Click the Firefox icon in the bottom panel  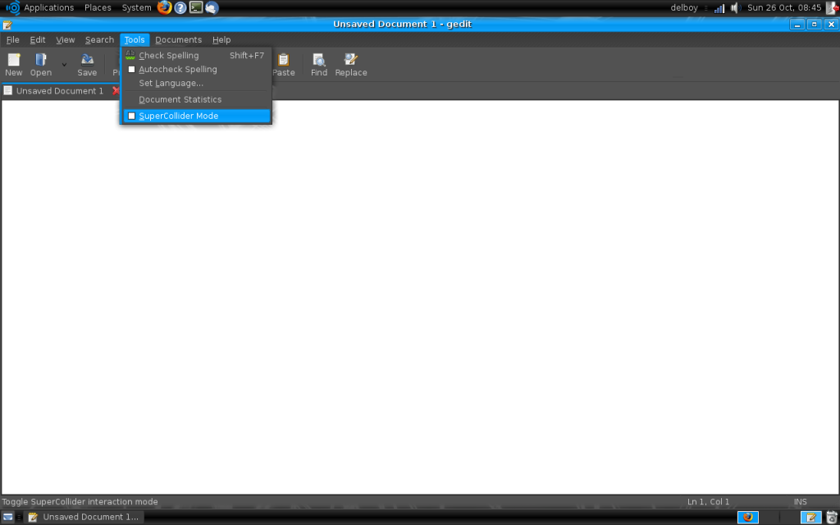coord(748,517)
